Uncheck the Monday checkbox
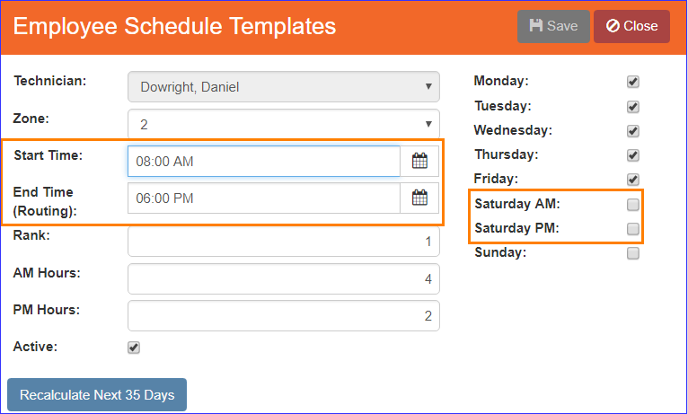The image size is (688, 414). click(632, 82)
